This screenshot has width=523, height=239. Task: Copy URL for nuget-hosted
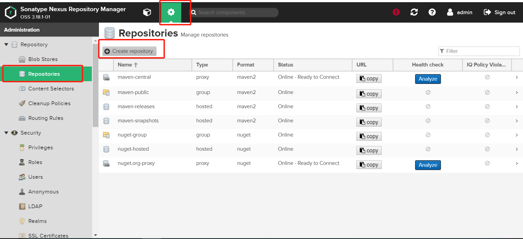point(369,150)
